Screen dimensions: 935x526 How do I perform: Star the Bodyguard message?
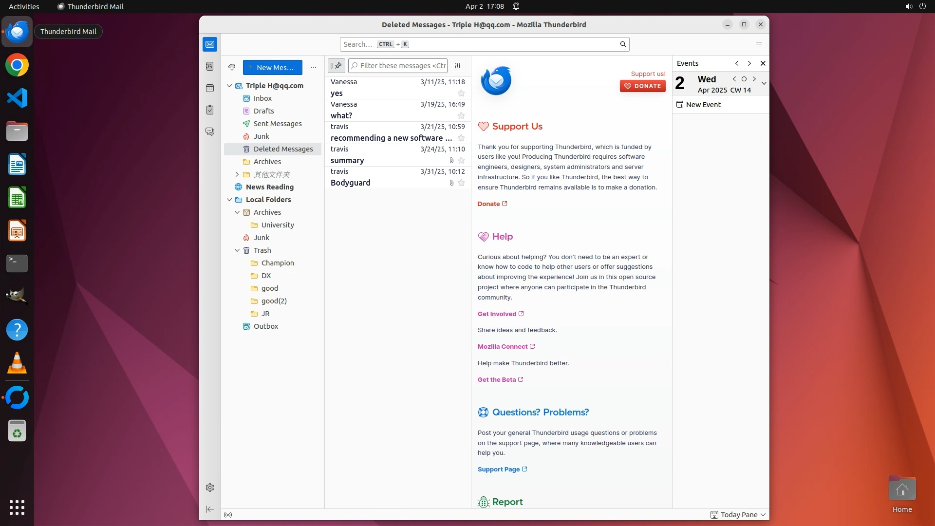(x=461, y=183)
